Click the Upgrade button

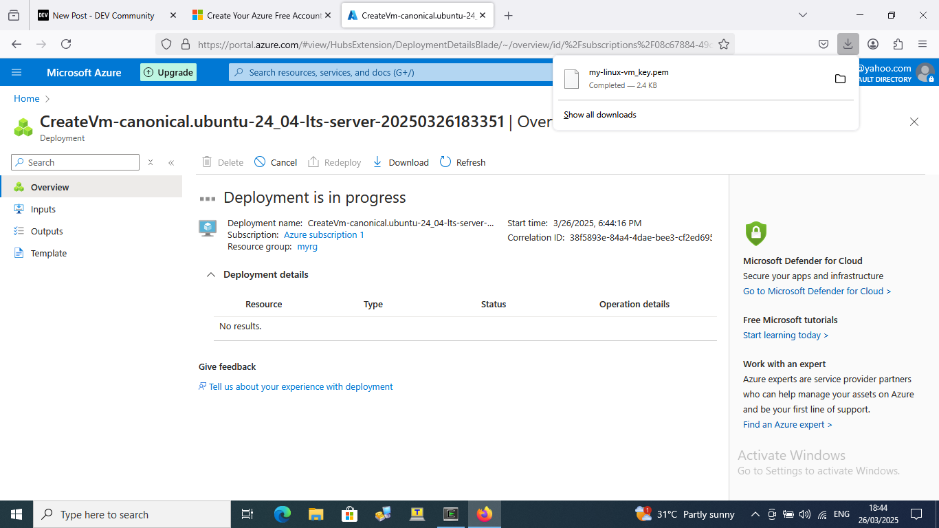(x=168, y=72)
